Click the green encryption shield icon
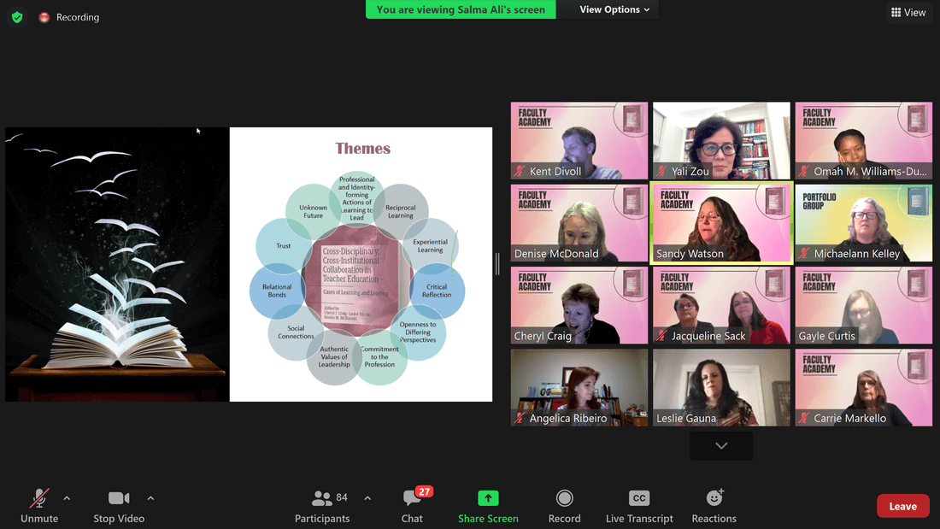The height and width of the screenshot is (529, 940). pos(17,17)
